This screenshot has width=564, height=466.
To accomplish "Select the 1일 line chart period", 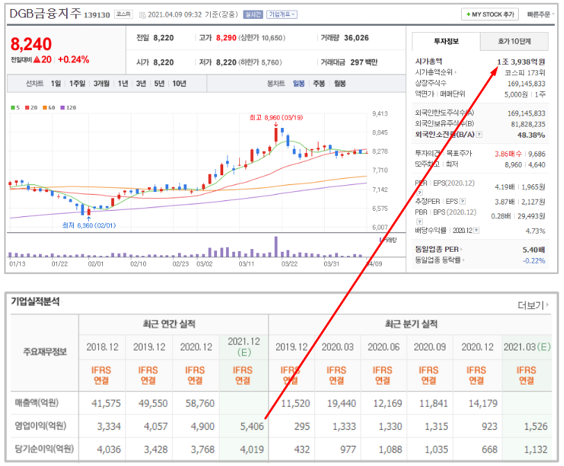I will (x=56, y=83).
